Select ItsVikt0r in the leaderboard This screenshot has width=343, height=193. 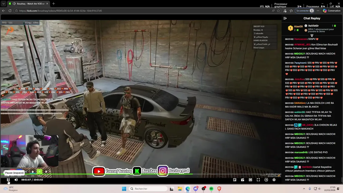point(313,26)
